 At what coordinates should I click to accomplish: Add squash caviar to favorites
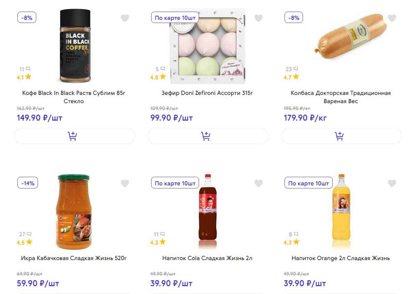click(125, 183)
